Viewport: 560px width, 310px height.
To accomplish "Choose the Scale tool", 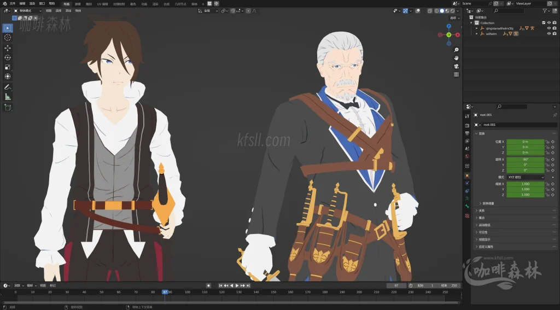I will click(x=8, y=67).
